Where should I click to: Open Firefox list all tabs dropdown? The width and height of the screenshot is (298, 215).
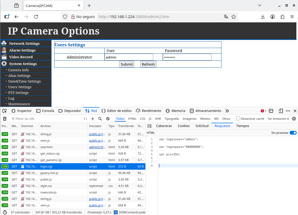(x=260, y=5)
